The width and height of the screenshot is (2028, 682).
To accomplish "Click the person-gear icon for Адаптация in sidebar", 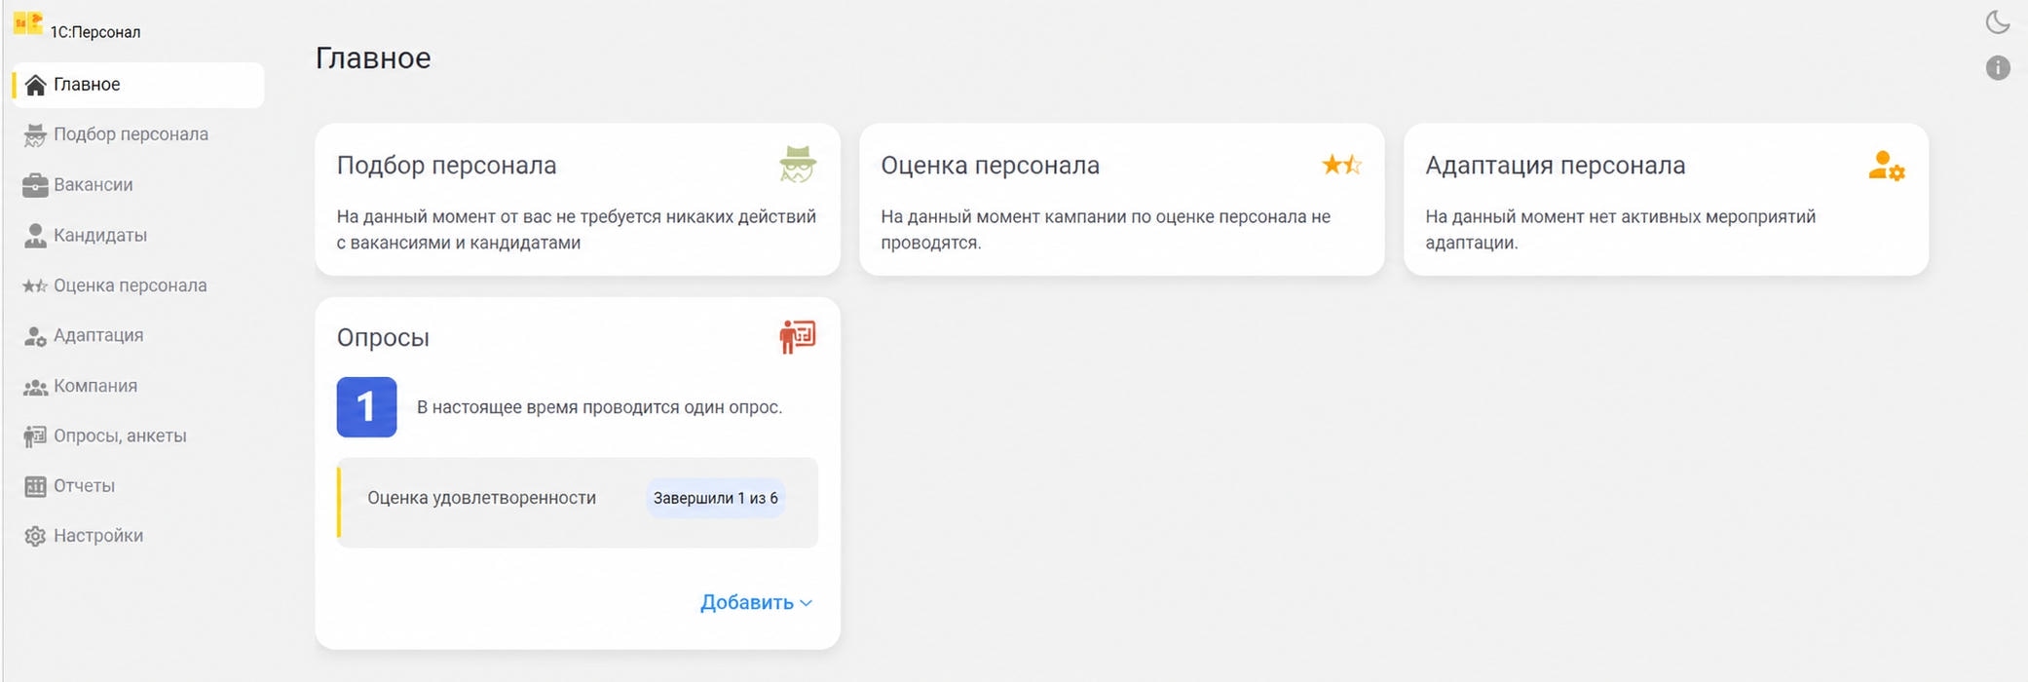I will (35, 336).
